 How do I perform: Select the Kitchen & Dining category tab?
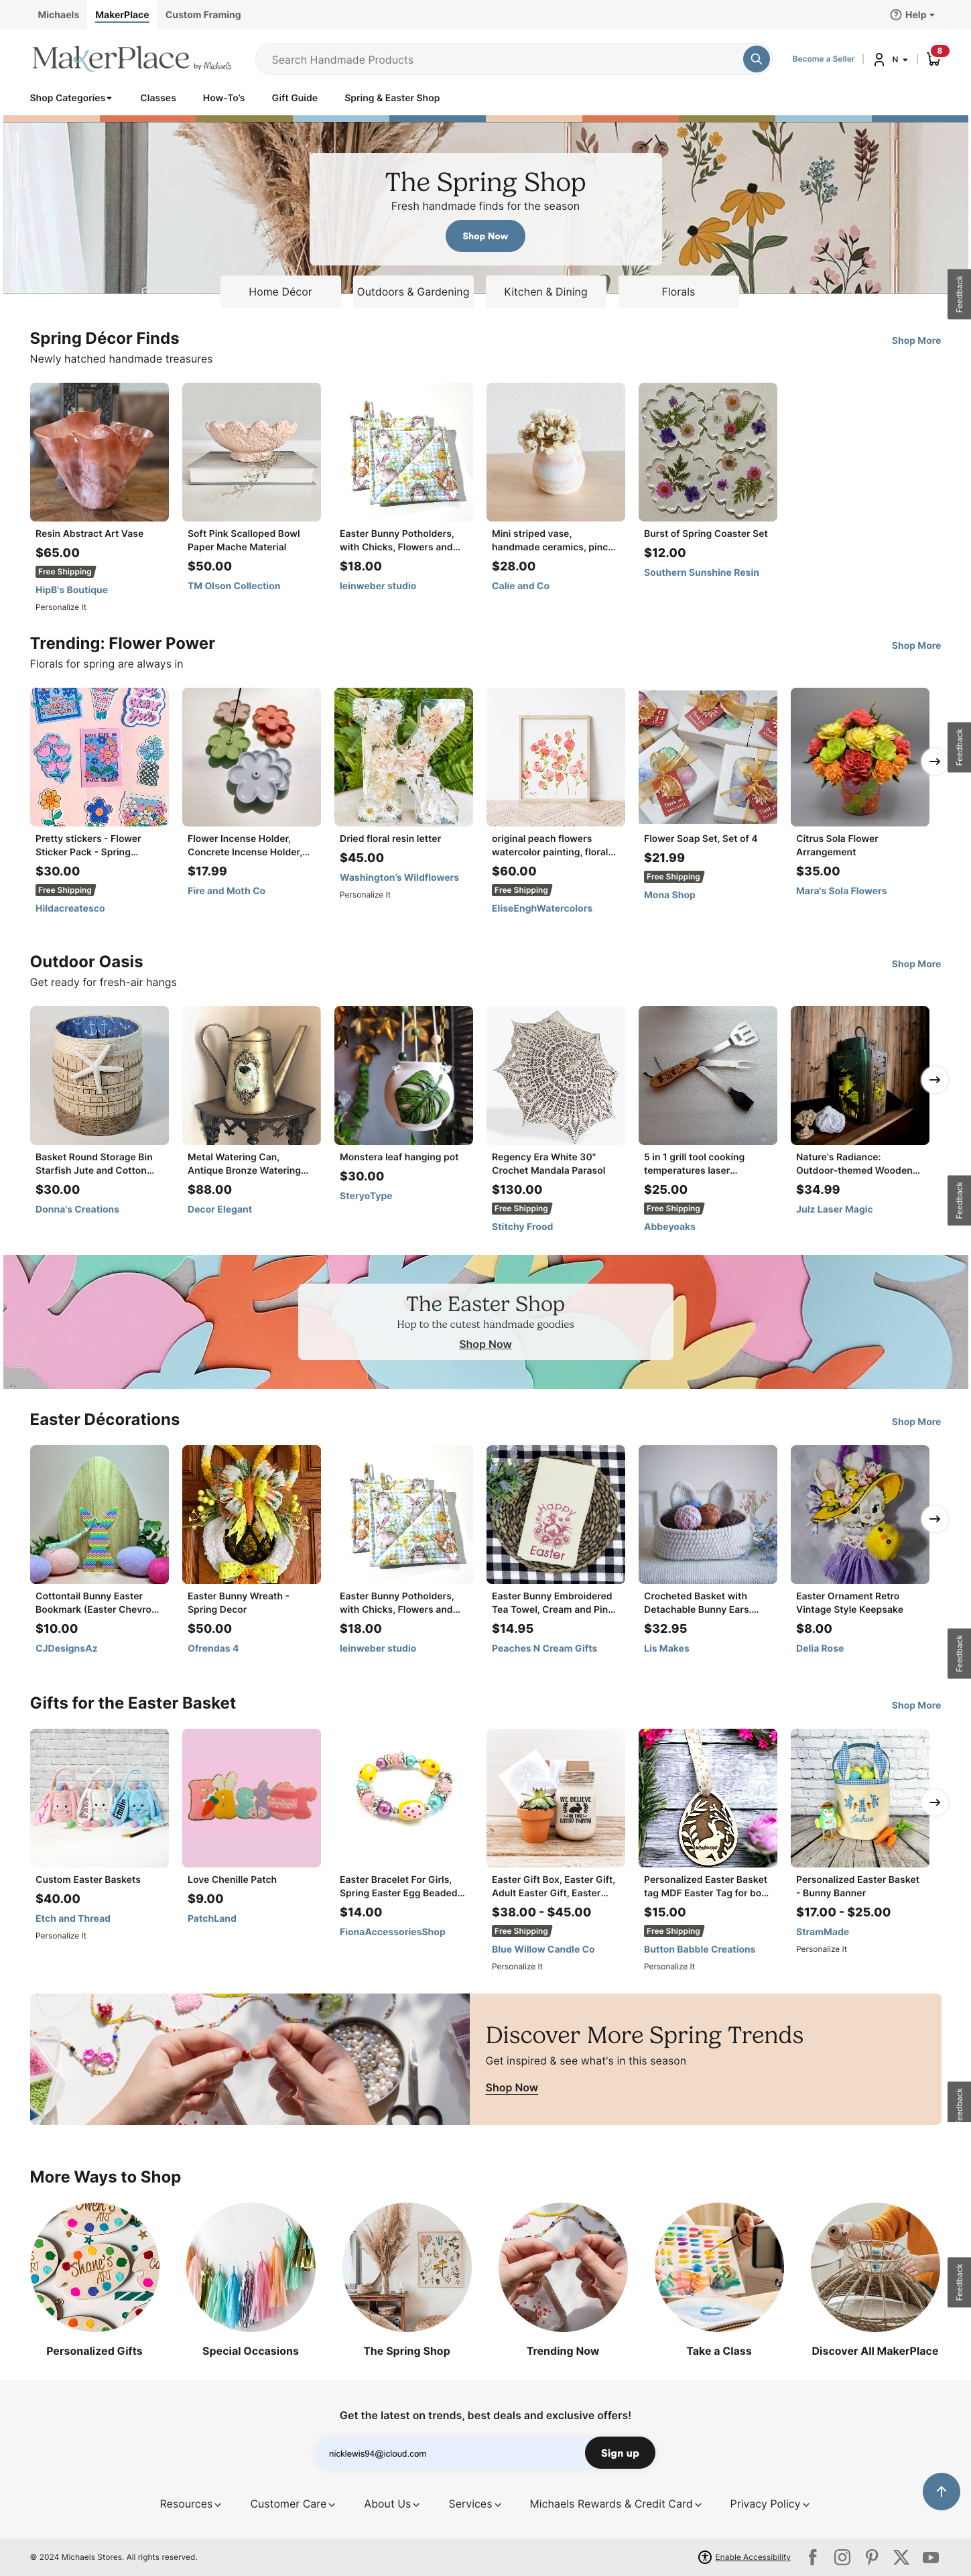545,292
